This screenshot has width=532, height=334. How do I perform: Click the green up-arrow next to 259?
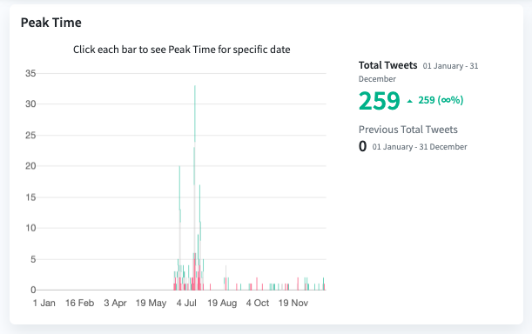click(410, 101)
